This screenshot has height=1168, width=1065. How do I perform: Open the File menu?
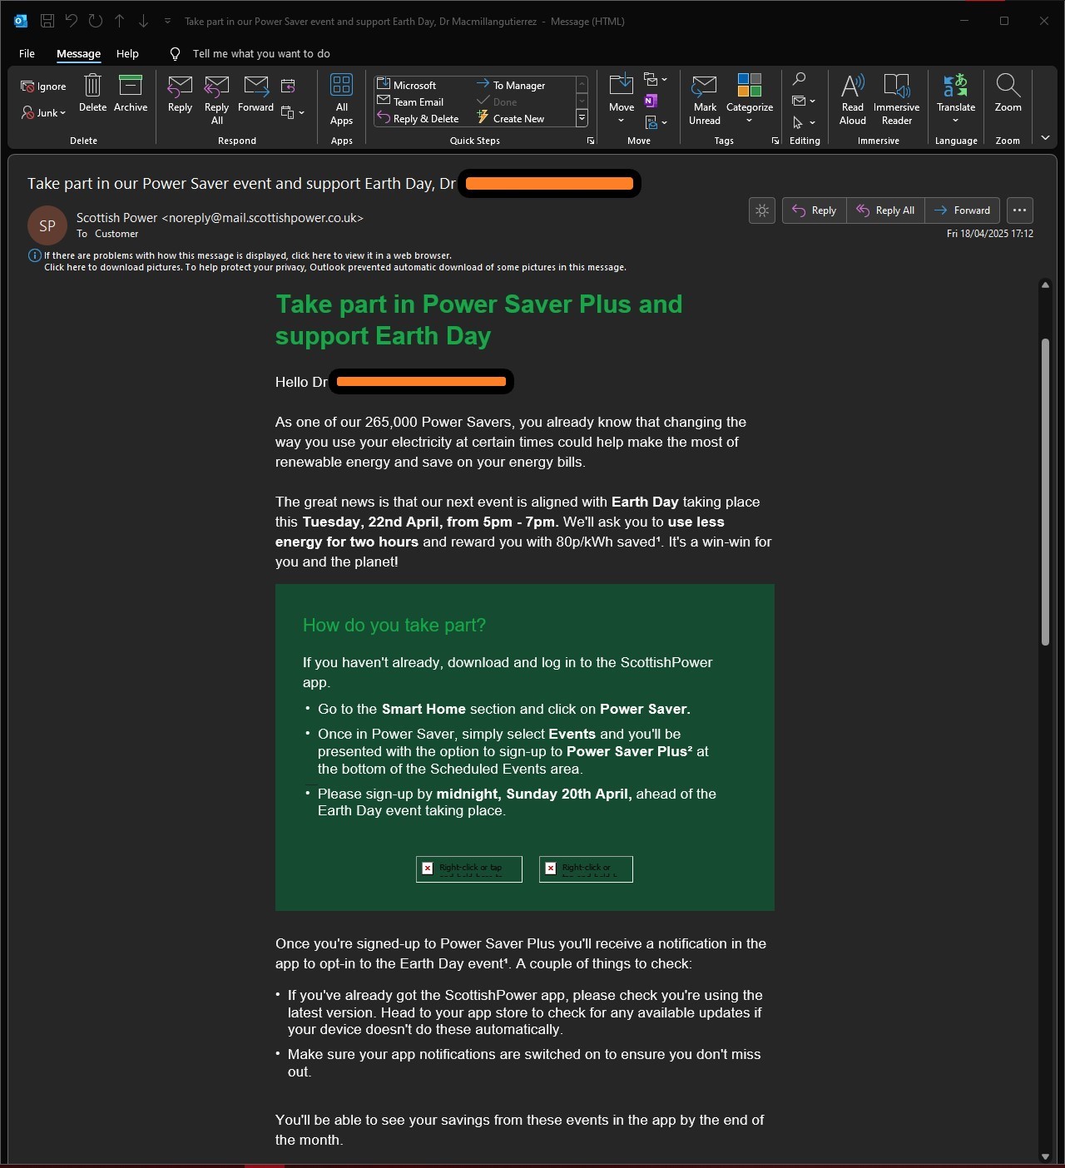[27, 53]
